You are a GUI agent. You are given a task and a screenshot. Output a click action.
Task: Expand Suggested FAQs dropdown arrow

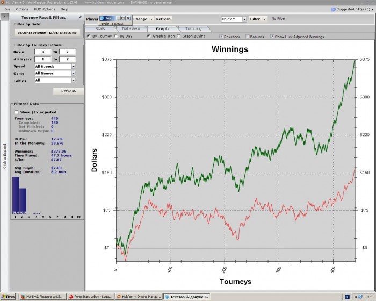[x=372, y=9]
